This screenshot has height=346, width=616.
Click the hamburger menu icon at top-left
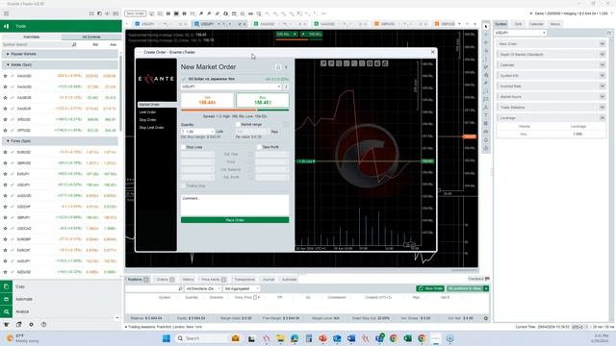[6, 13]
